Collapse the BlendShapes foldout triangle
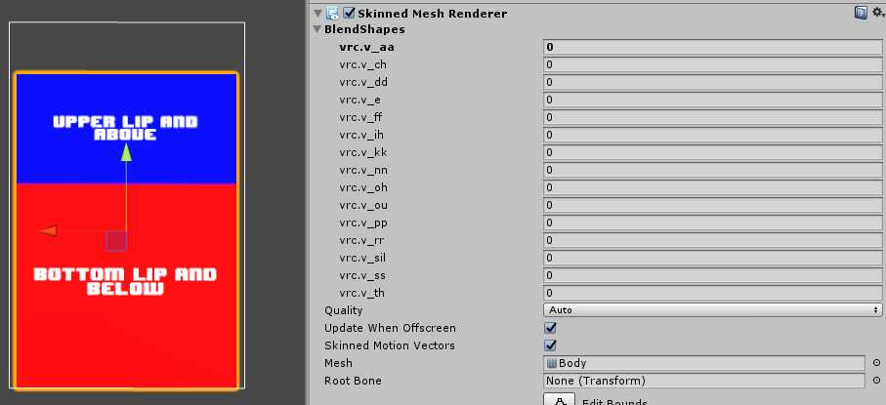886x405 pixels. (x=316, y=29)
